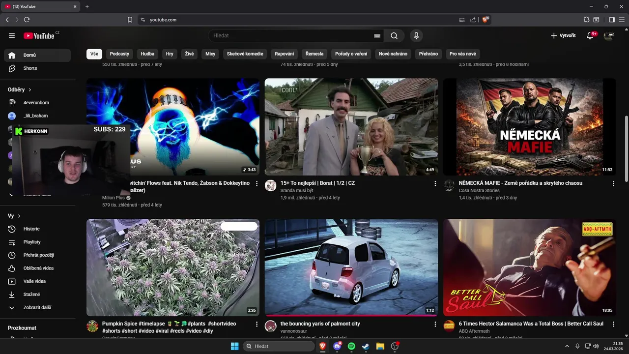Screen dimensions: 629x354
Task: Open options menu for Hector Salamanca video
Action: [613, 324]
